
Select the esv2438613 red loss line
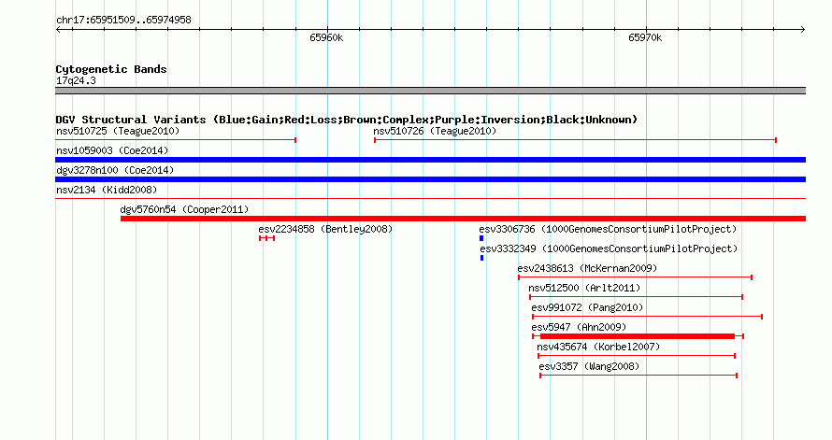[635, 277]
